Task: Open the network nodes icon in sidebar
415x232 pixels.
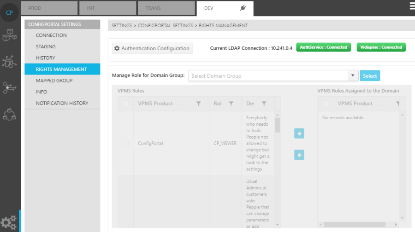Action: (x=9, y=61)
